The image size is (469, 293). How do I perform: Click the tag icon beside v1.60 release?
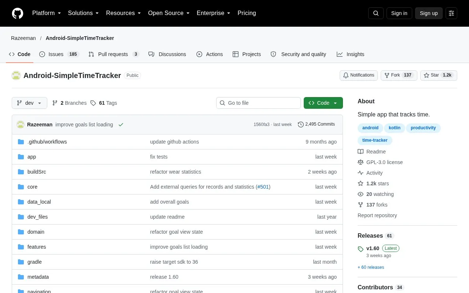[x=361, y=249]
